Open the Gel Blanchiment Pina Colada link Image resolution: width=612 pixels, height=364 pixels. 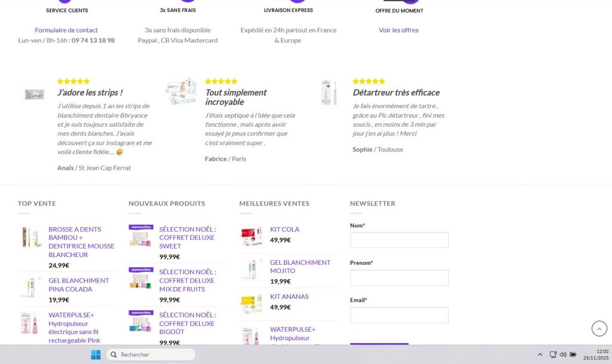click(x=79, y=285)
